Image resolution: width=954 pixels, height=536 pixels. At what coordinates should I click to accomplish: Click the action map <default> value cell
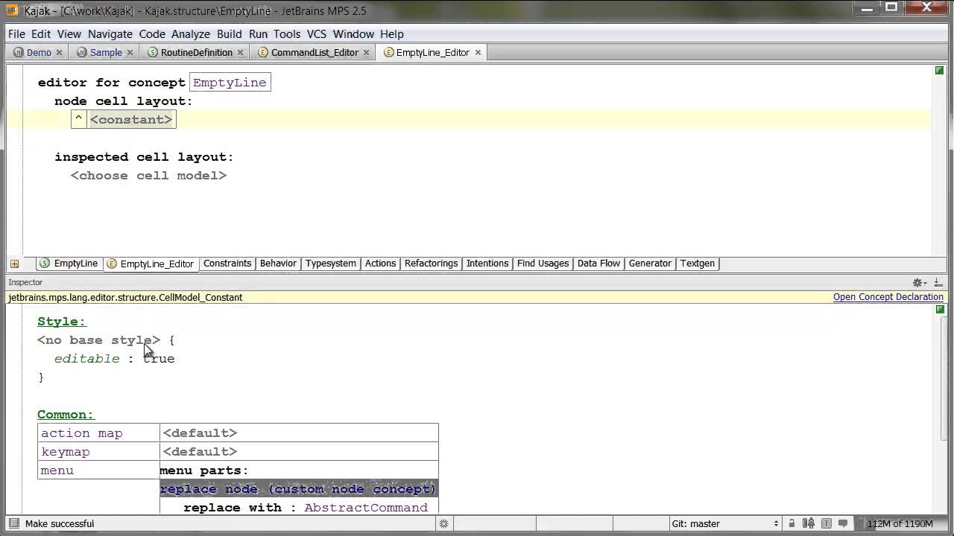(x=299, y=433)
